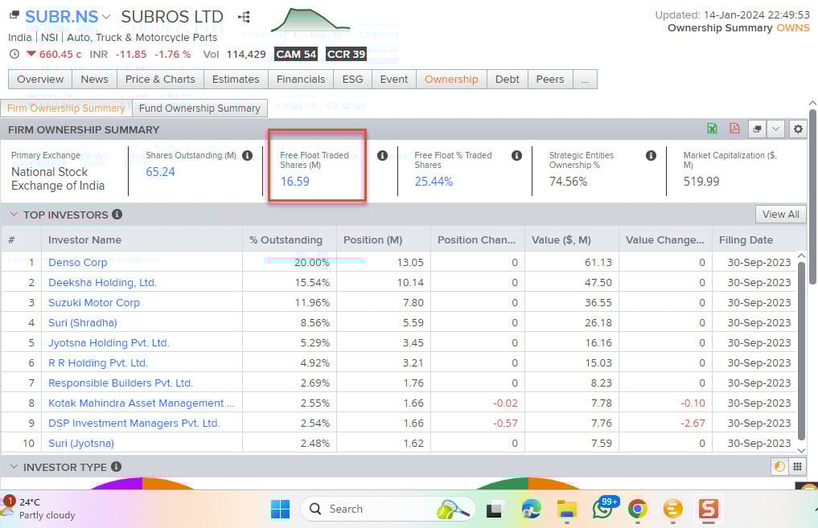Collapse the Investor Type section
The width and height of the screenshot is (818, 528).
tap(14, 466)
